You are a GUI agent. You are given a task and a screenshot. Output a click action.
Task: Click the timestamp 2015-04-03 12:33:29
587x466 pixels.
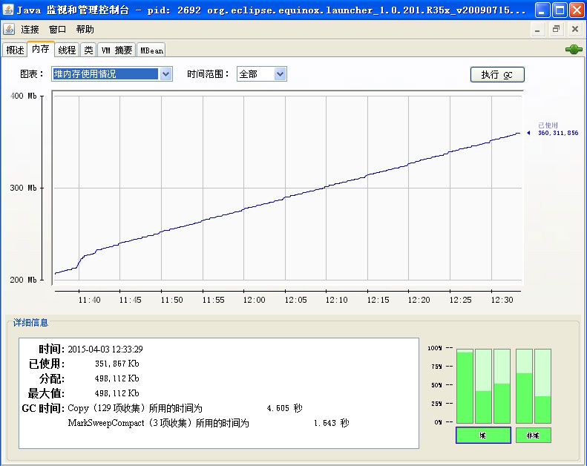[x=105, y=349]
